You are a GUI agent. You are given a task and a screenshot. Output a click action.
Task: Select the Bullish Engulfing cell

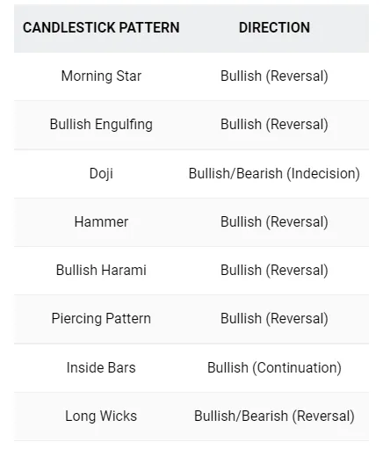[101, 125]
